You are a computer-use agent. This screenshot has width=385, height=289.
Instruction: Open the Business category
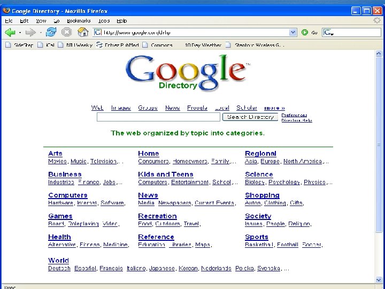(x=65, y=174)
